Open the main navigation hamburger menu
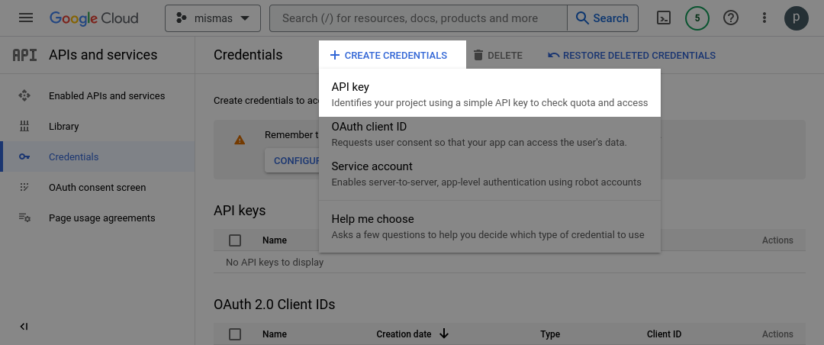824x345 pixels. (x=26, y=18)
